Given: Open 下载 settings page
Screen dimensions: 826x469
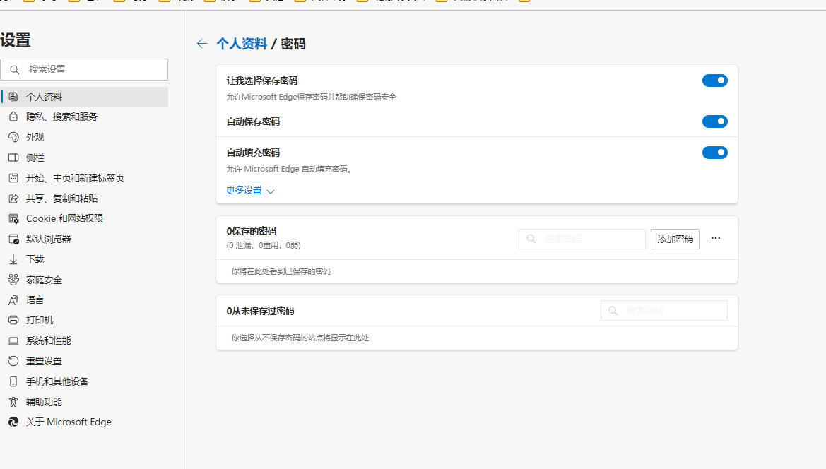Looking at the screenshot, I should point(84,259).
